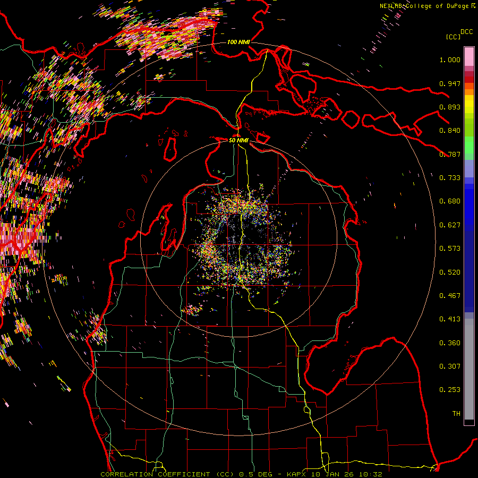This screenshot has width=478, height=478.
Task: Click the TH threshold label
Action: 456,414
